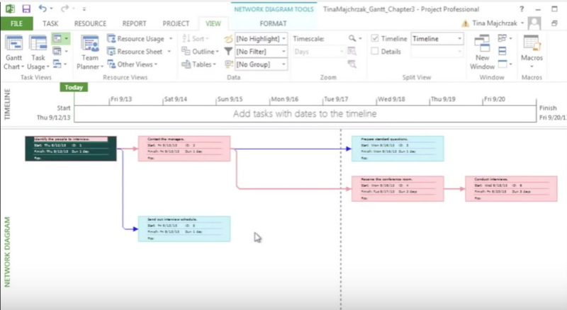The image size is (567, 310).
Task: Uncheck the Timeline checkbox
Action: click(x=375, y=38)
